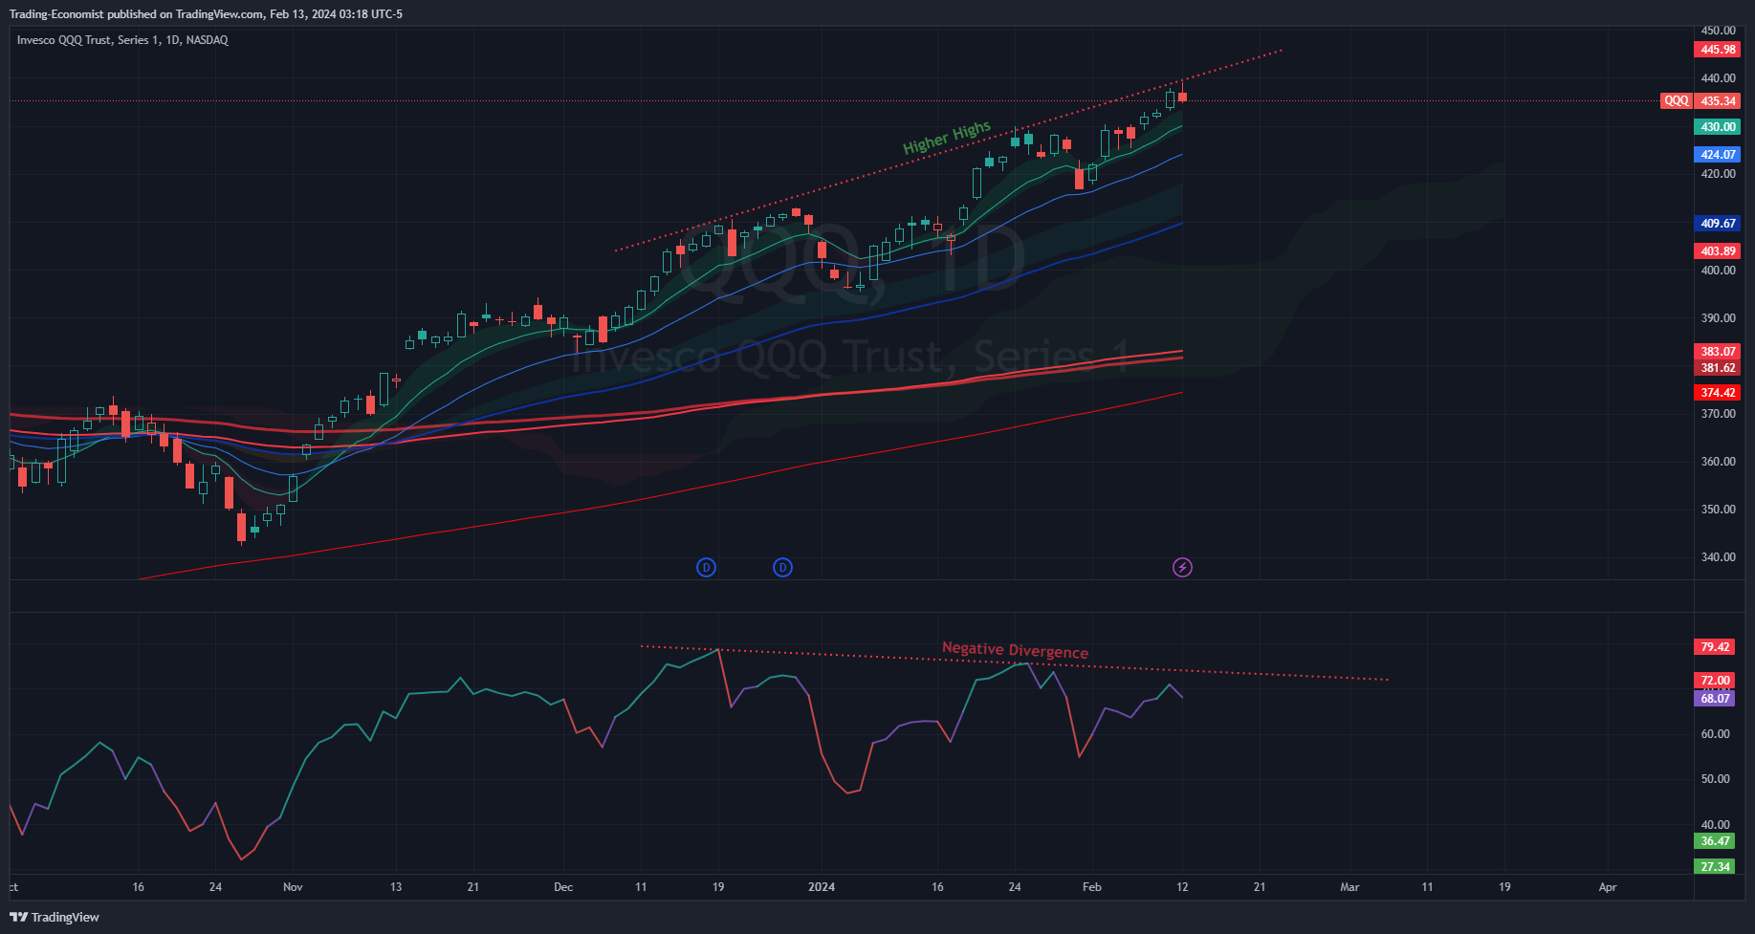Click the Trading-Economist published header text

tap(206, 14)
